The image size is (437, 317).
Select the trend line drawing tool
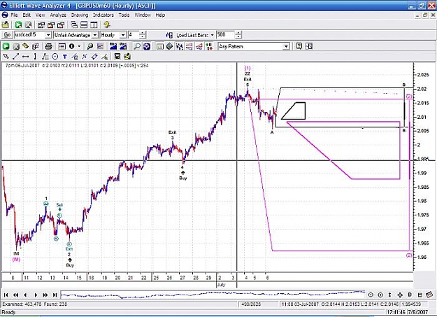(x=15, y=57)
